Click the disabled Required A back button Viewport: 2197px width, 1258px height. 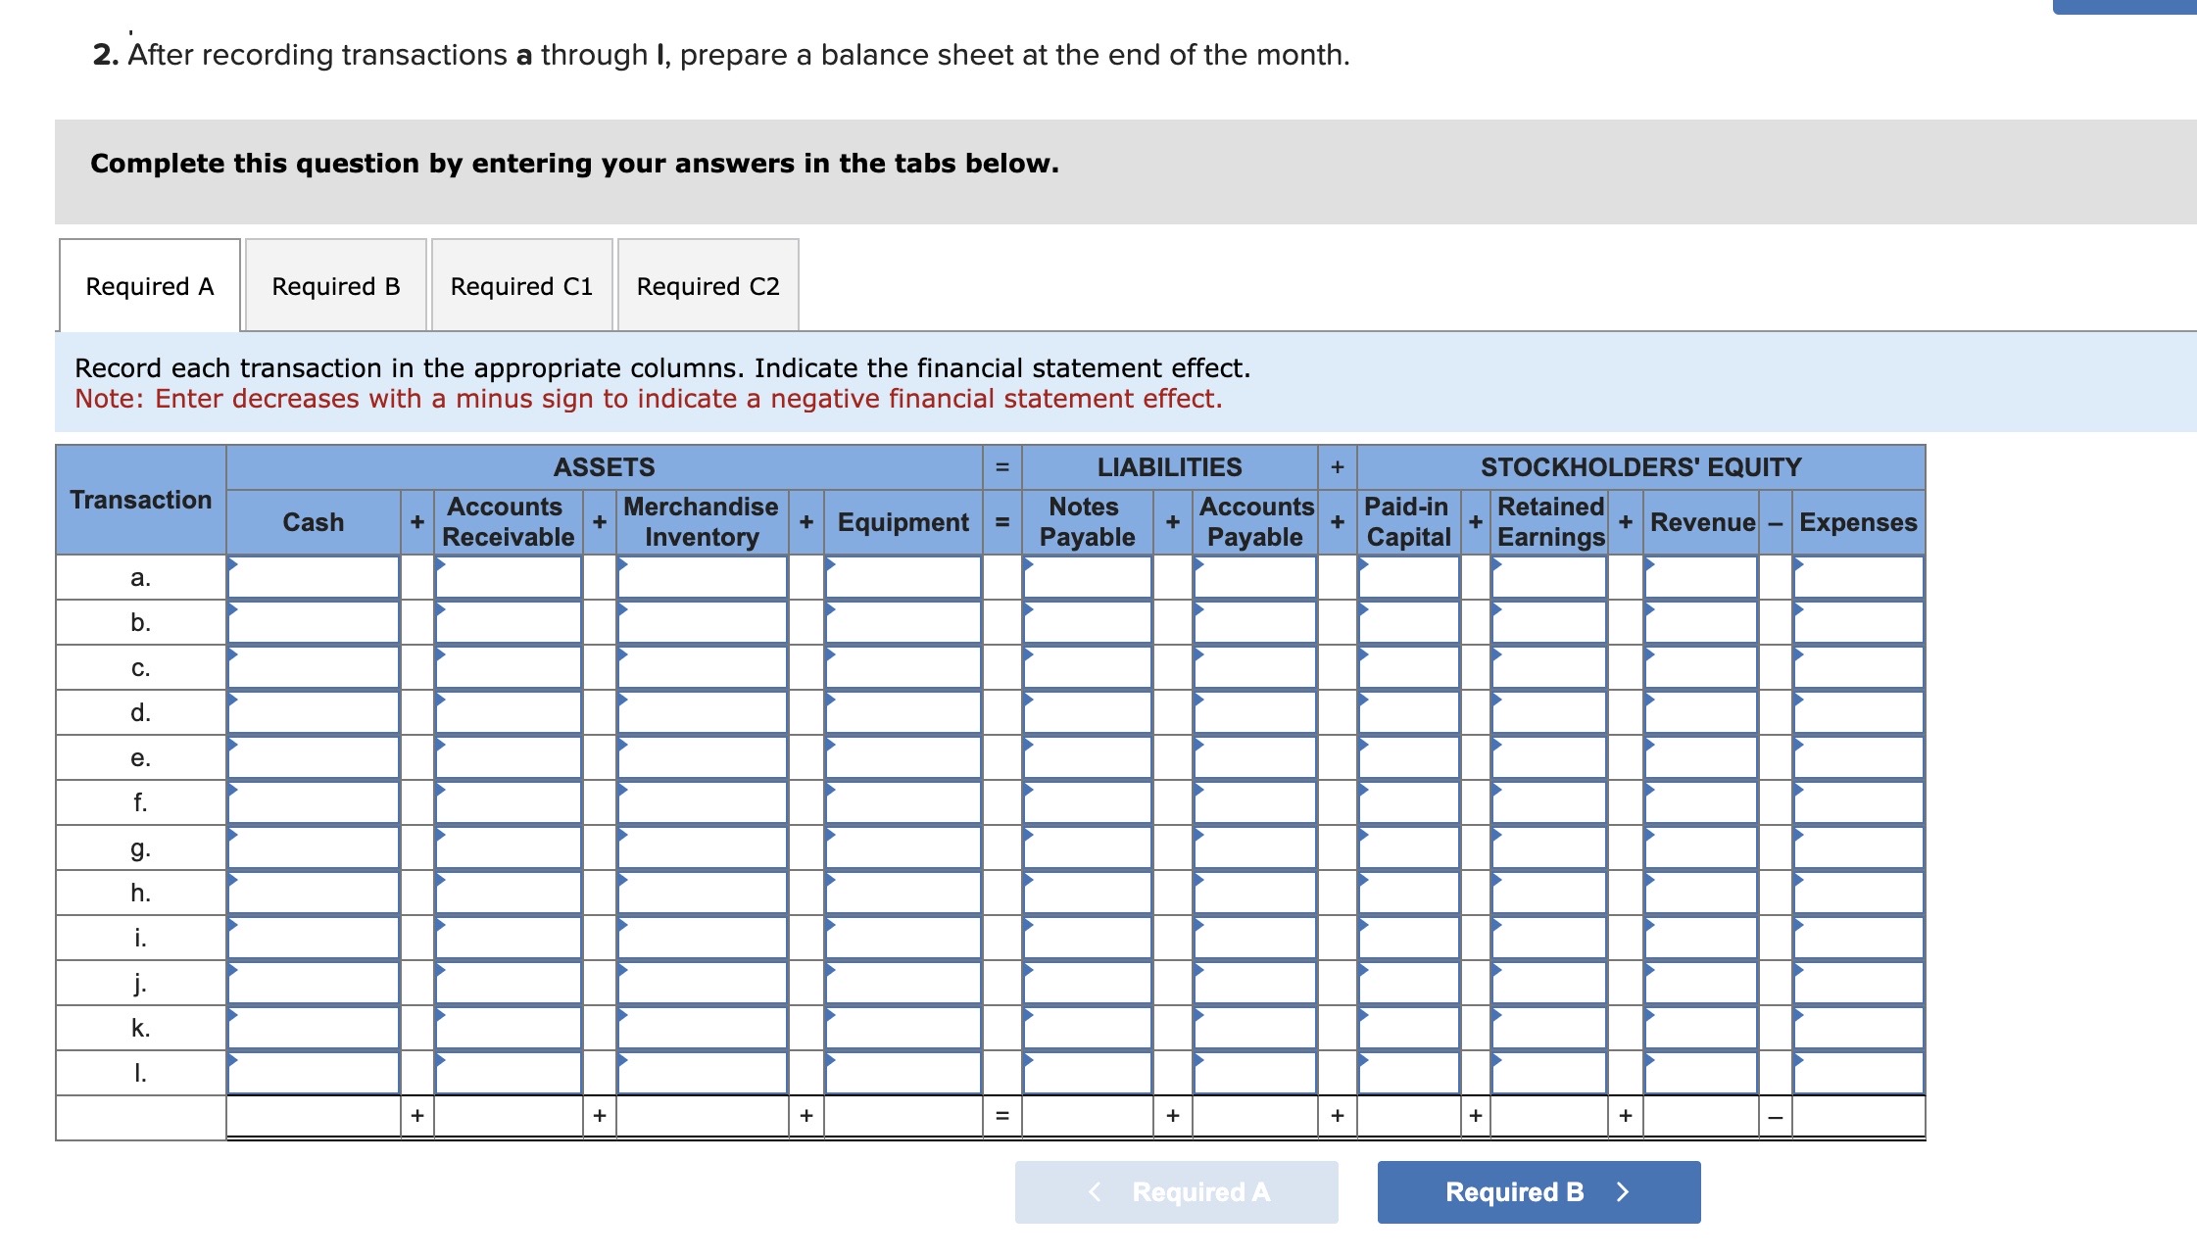1177,1192
